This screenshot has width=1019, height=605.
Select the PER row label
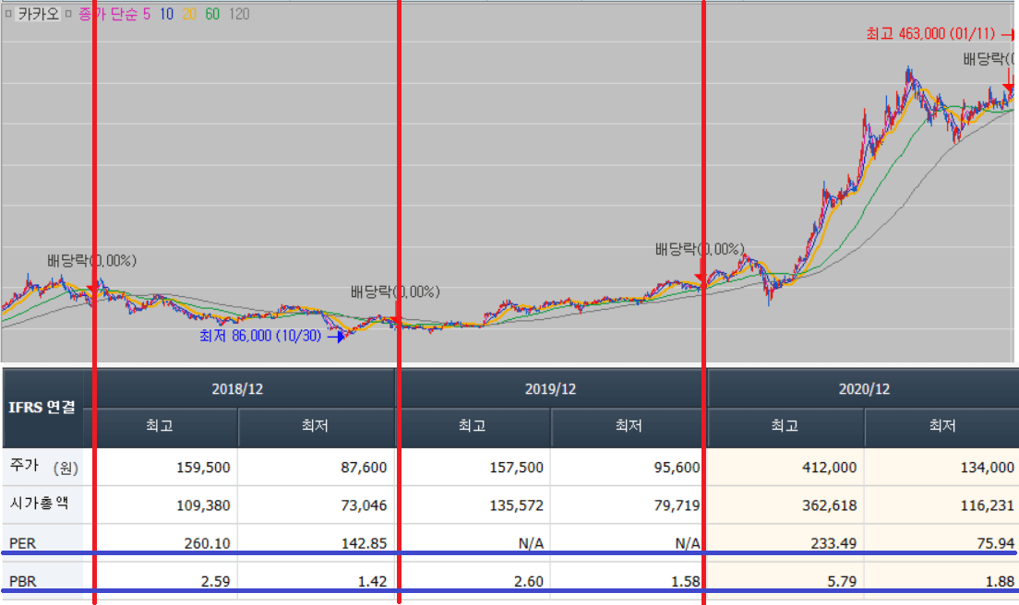pyautogui.click(x=23, y=543)
